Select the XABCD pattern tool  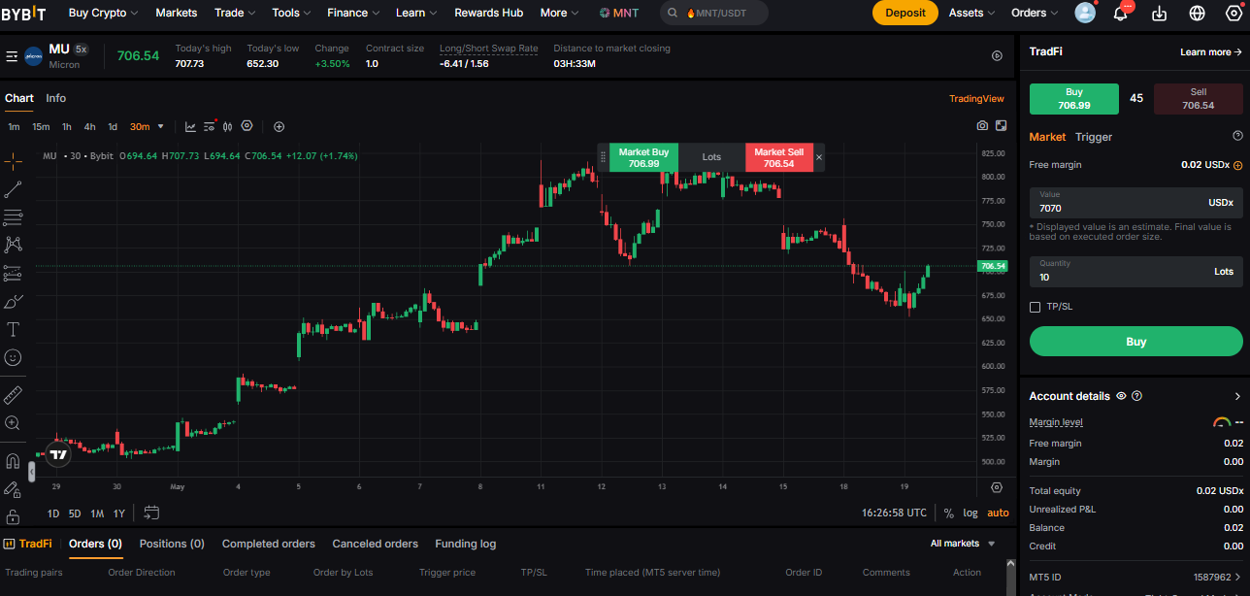13,245
